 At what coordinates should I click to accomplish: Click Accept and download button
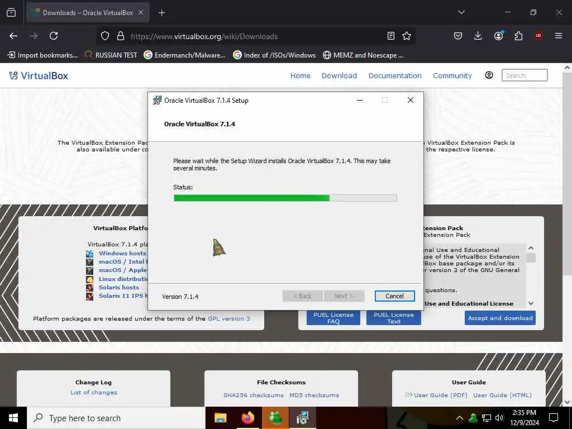point(500,318)
